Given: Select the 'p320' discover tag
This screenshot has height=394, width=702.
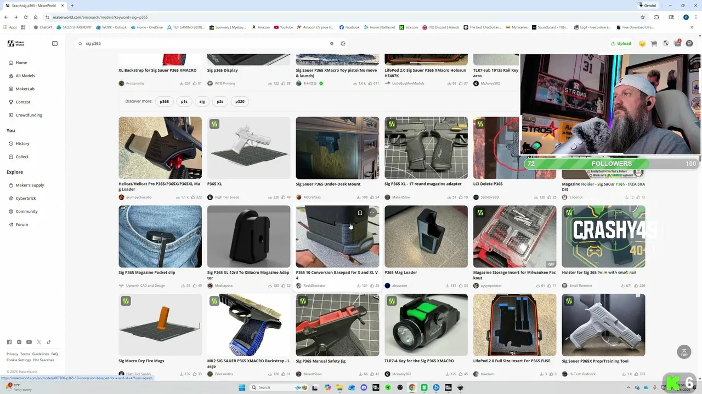Looking at the screenshot, I should (240, 101).
